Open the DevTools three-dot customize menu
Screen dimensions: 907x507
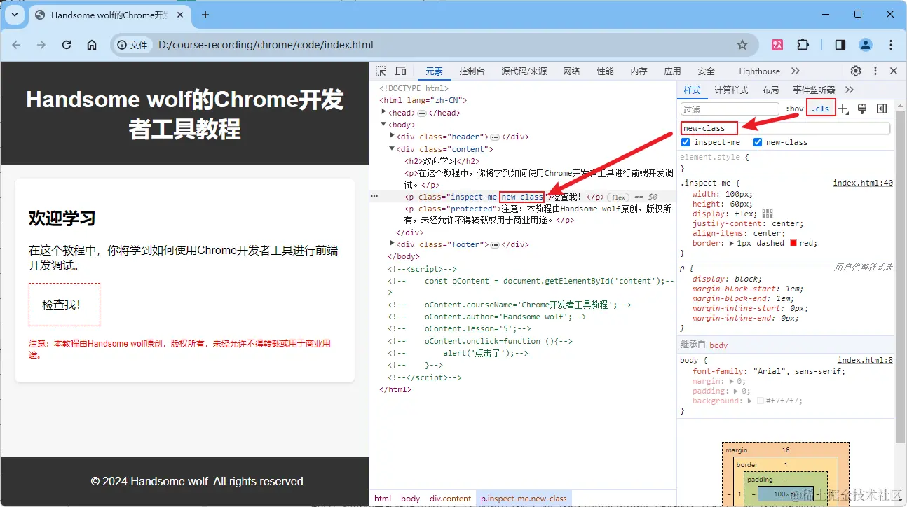tap(875, 71)
